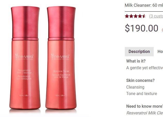
Task: Click the red cap of the Balance Toner bottle
Action: pyautogui.click(x=61, y=22)
